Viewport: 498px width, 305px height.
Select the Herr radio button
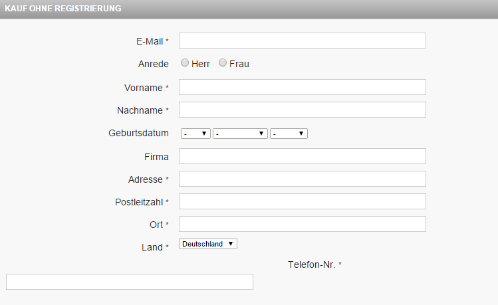pyautogui.click(x=185, y=63)
